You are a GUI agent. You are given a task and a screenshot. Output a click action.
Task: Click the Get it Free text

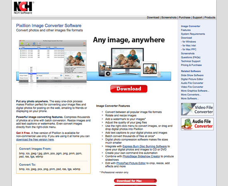tap(23, 133)
